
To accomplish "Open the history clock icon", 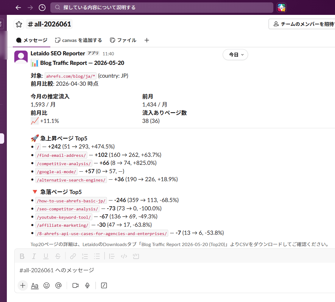I will (42, 8).
